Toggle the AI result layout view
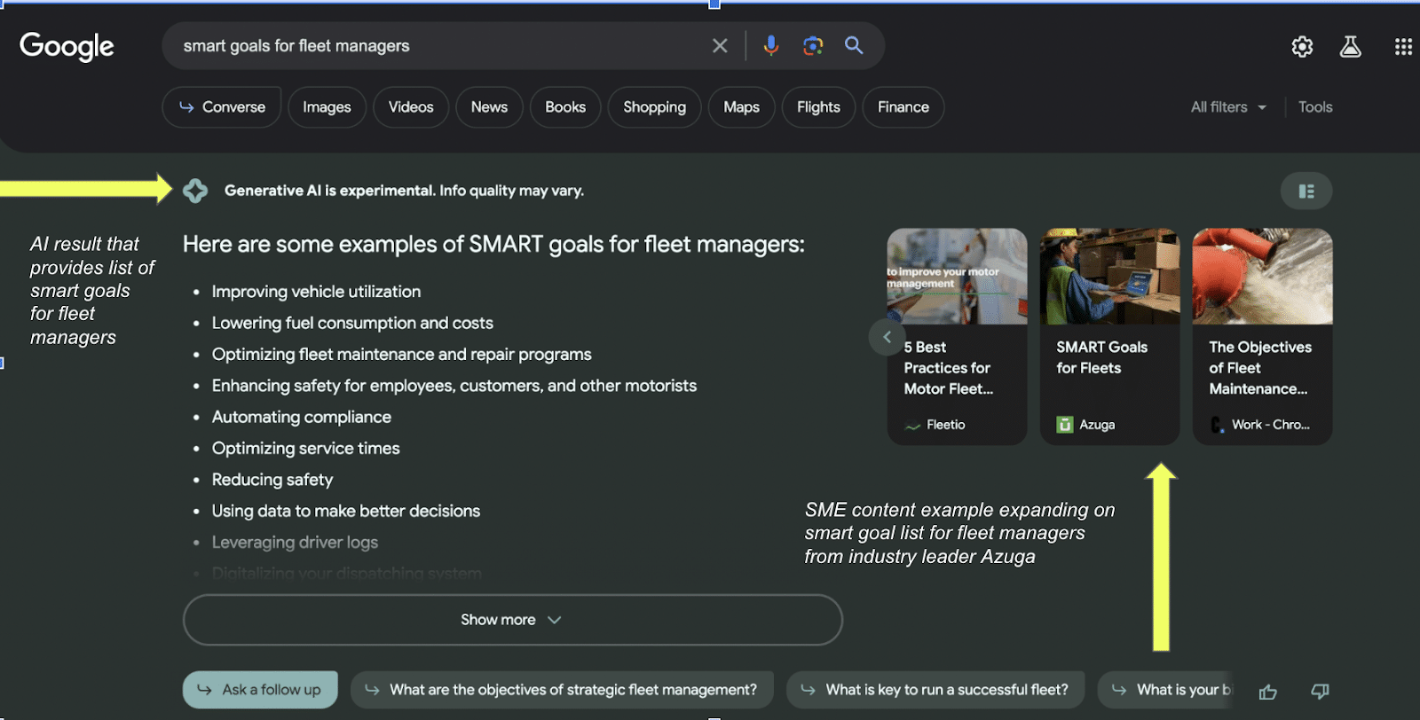 (1306, 192)
